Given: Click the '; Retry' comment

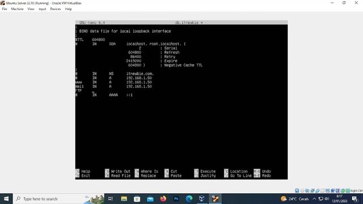Looking at the screenshot, I should point(168,57).
